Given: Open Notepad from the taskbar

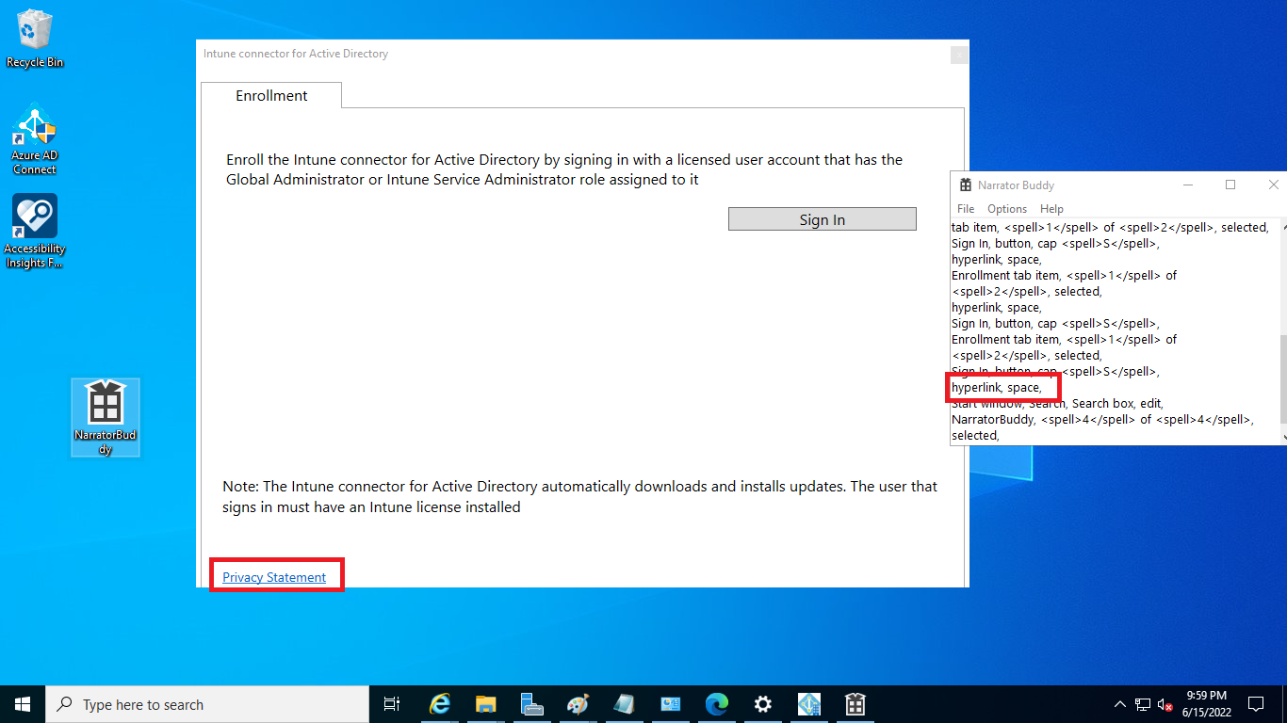Looking at the screenshot, I should (x=624, y=703).
